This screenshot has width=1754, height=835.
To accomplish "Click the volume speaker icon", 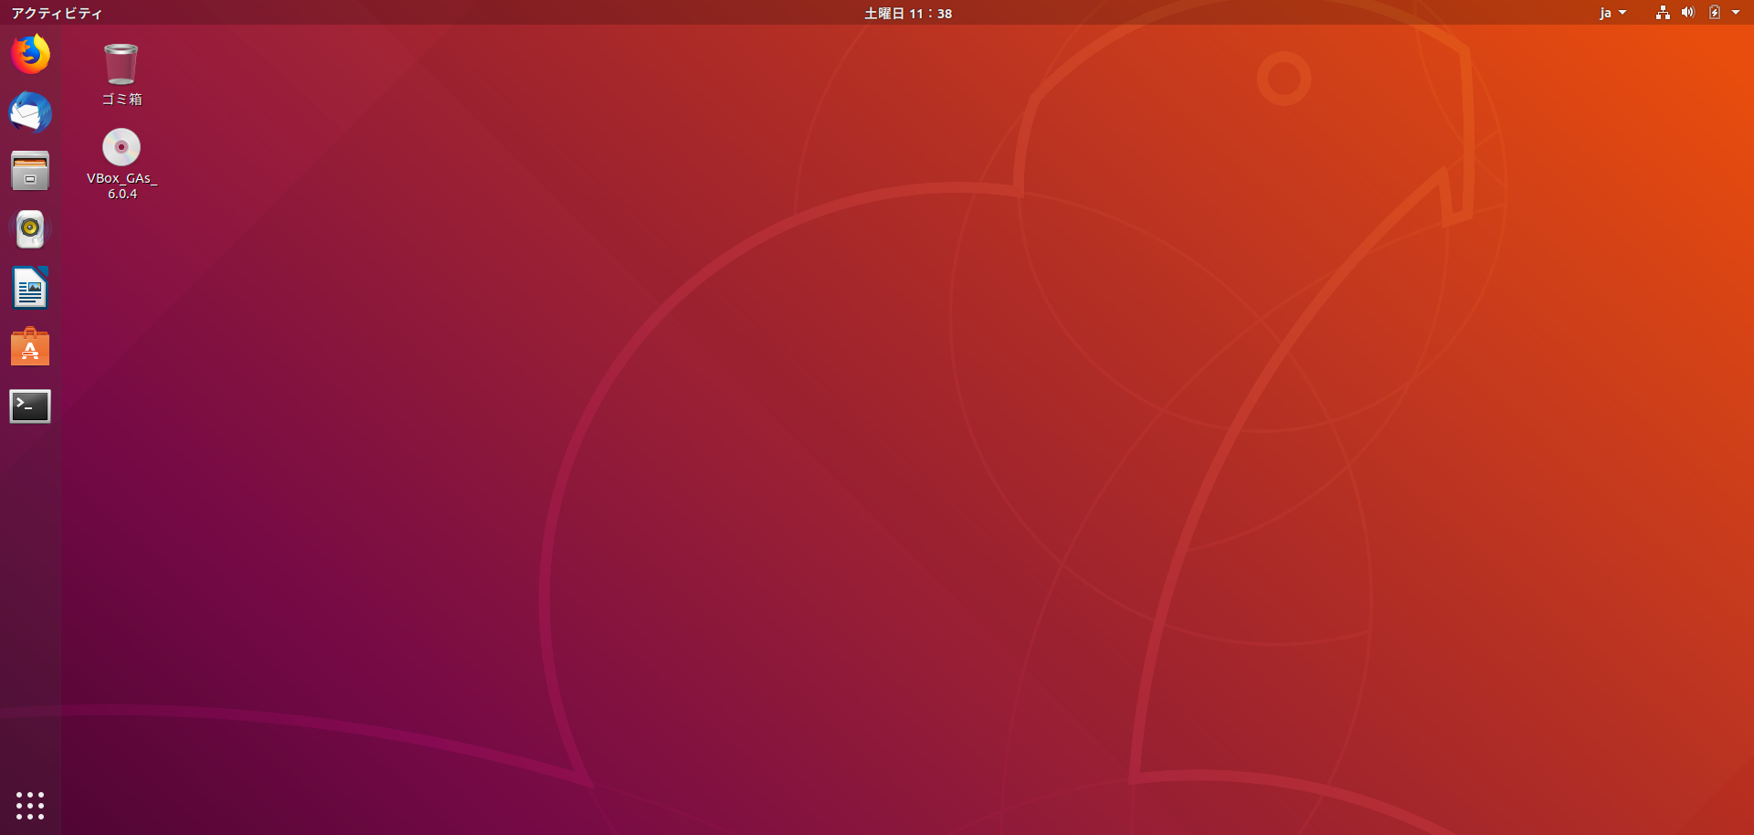I will pyautogui.click(x=1687, y=13).
